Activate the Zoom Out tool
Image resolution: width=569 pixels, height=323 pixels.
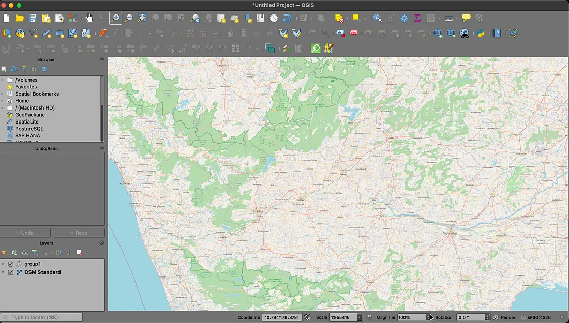[x=128, y=18]
